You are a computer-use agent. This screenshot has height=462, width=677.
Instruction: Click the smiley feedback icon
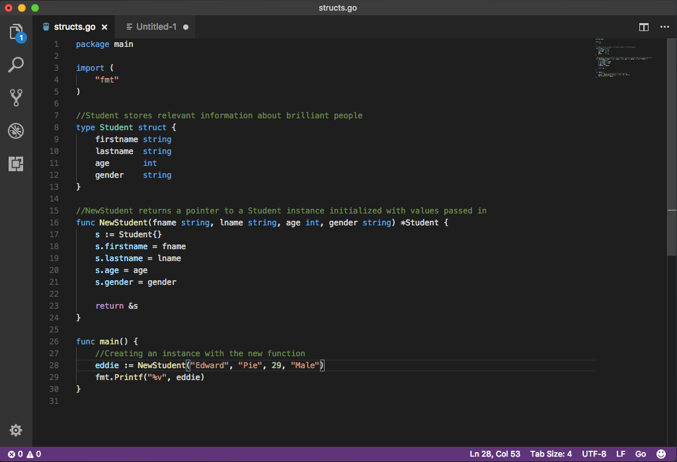[x=660, y=454]
